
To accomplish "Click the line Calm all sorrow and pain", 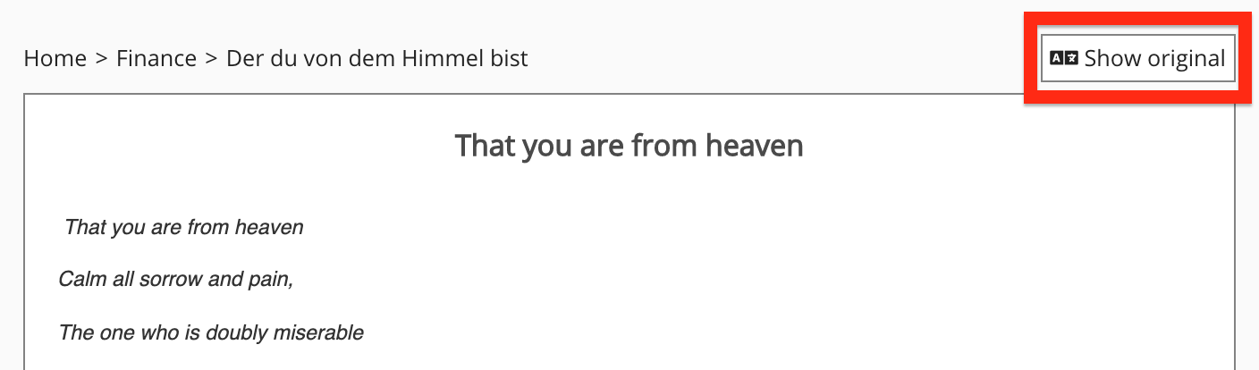I will 176,280.
